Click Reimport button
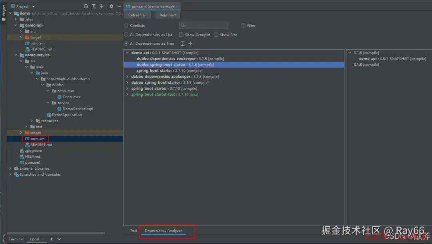 pos(168,15)
